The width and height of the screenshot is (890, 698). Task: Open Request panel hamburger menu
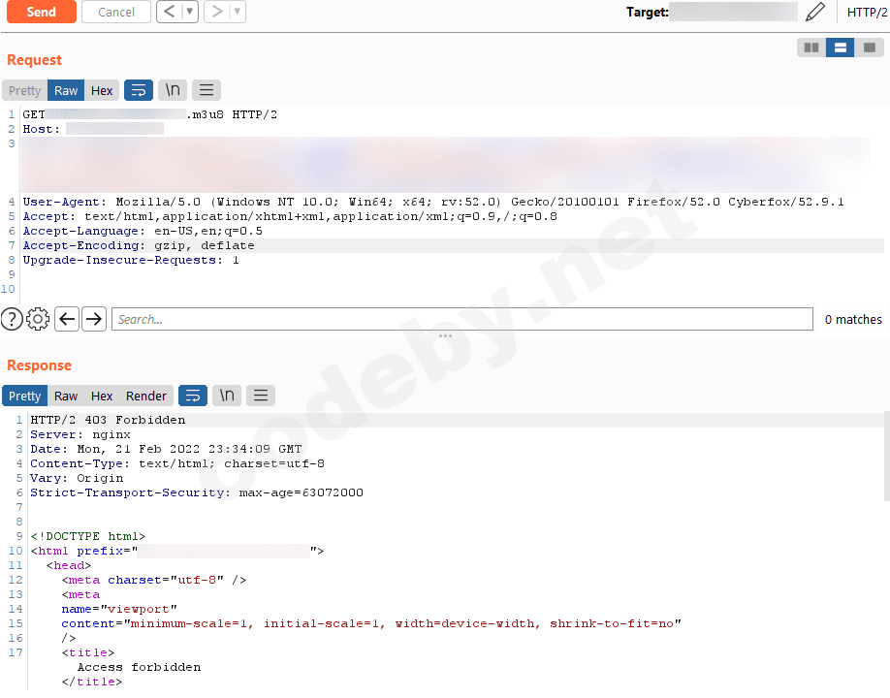[x=207, y=90]
